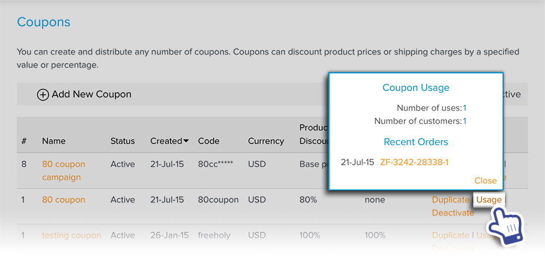The width and height of the screenshot is (545, 264).
Task: Sort by the Status column header
Action: 123,141
